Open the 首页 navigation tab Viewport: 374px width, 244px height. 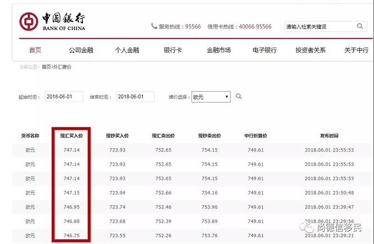tap(35, 51)
